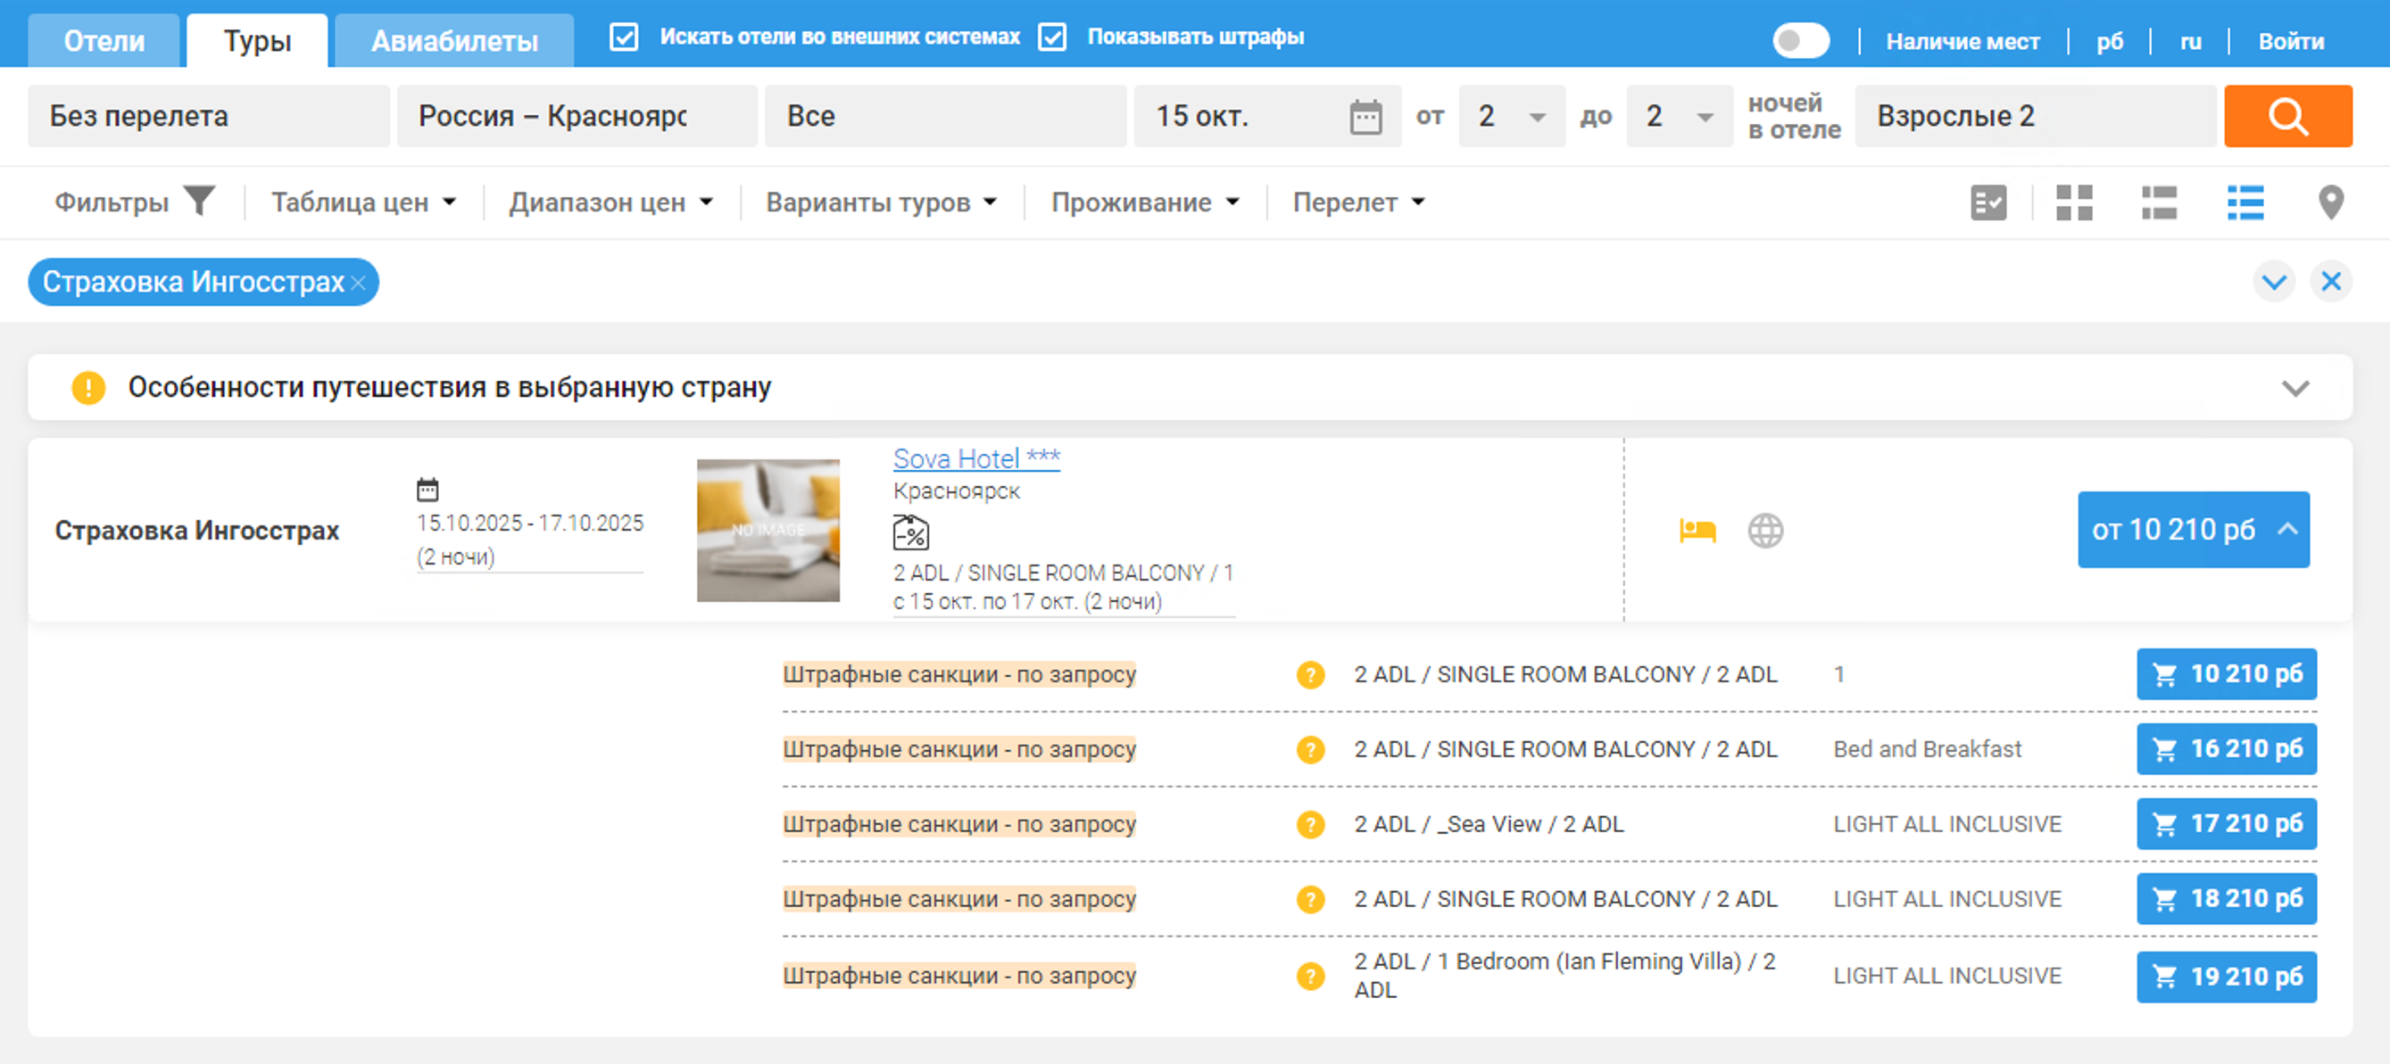Open the calendar icon in date field
The height and width of the screenshot is (1064, 2390).
(x=1365, y=117)
